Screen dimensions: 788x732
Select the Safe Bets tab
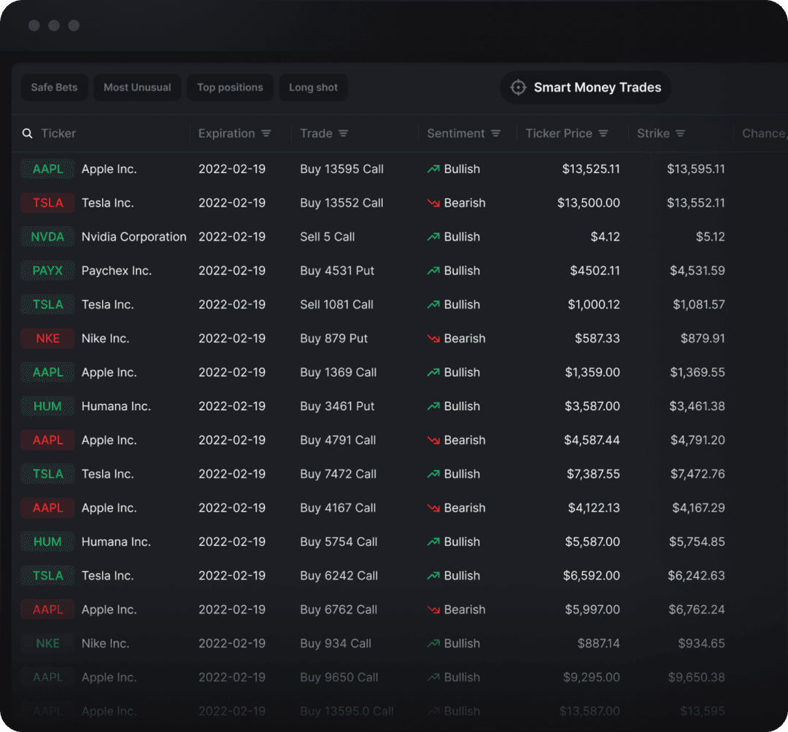[x=54, y=88]
